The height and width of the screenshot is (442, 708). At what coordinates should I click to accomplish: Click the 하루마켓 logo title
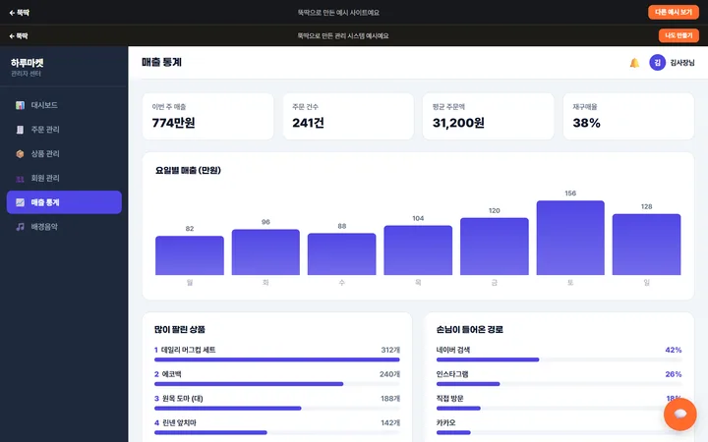pyautogui.click(x=28, y=63)
